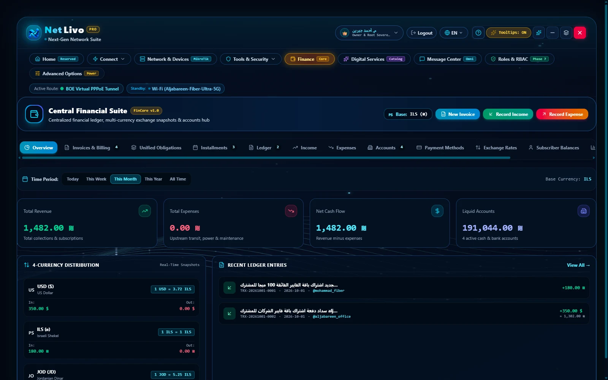Open the Exchange Rates tab
The image size is (608, 380).
(496, 147)
